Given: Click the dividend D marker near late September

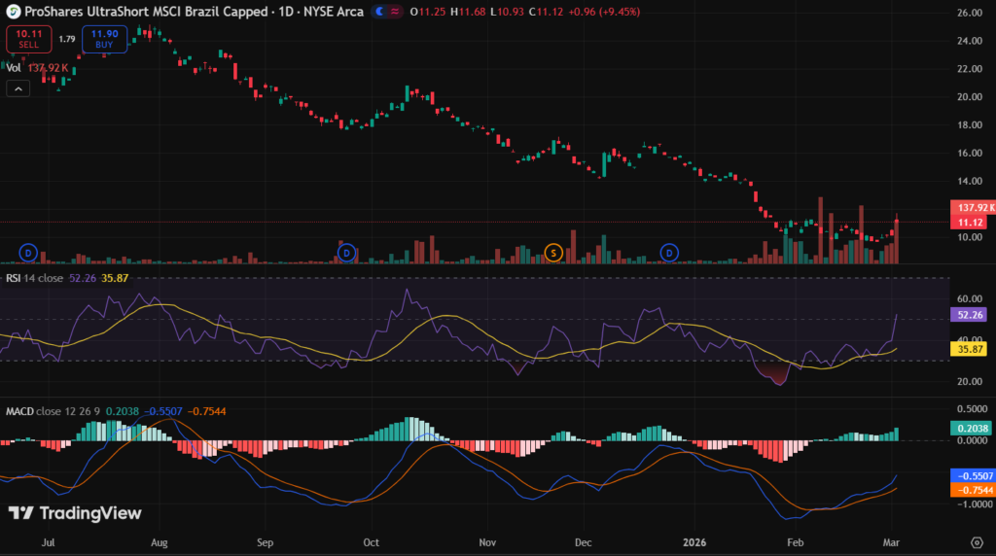Looking at the screenshot, I should tap(346, 253).
